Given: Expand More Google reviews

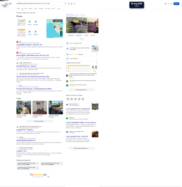Looking at the screenshot, I should point(82,90).
